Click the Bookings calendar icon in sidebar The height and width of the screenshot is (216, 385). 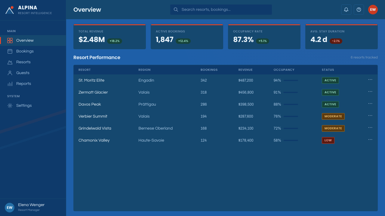[10, 51]
